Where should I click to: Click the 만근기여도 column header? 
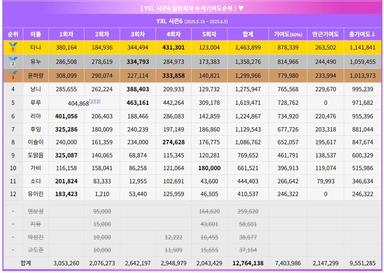326,34
